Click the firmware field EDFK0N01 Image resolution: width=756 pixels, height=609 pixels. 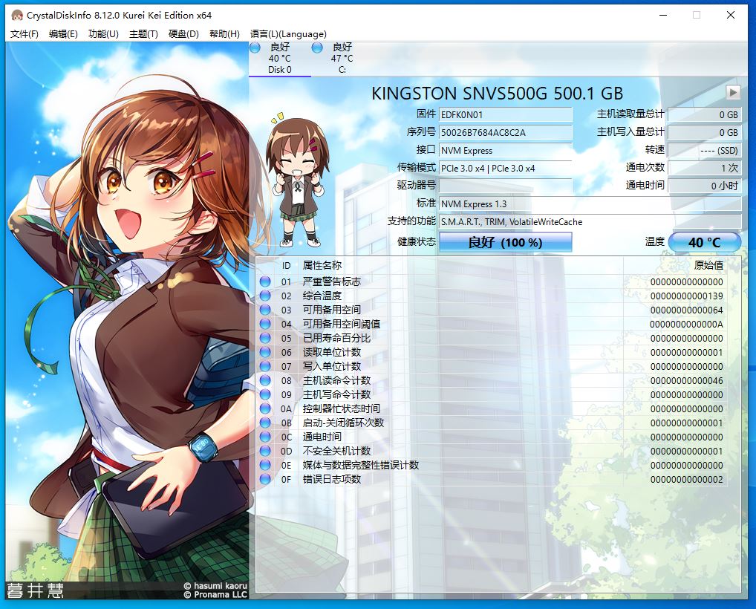pos(506,115)
